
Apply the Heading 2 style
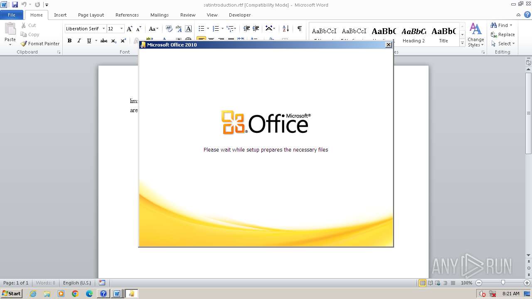[x=414, y=34]
